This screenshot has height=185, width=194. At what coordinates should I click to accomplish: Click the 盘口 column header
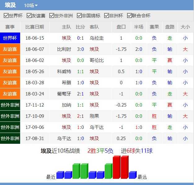click(x=121, y=27)
